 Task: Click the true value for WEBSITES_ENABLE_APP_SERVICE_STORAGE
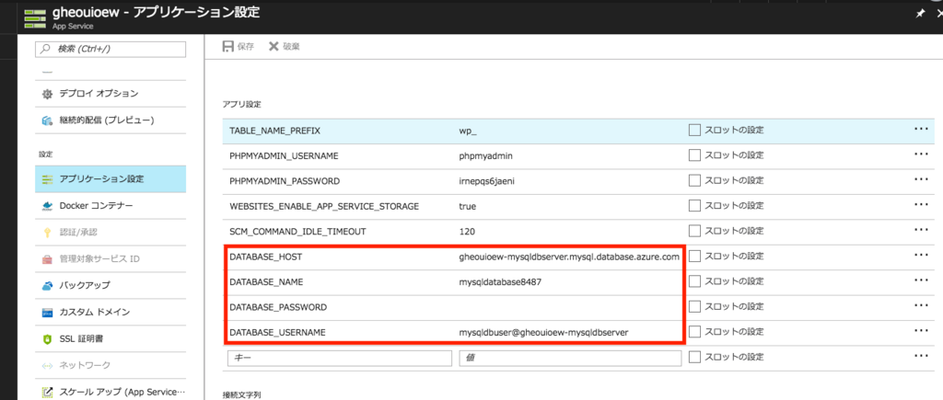(x=467, y=206)
